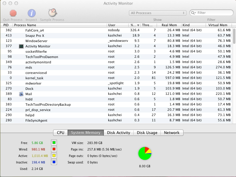The image size is (236, 177).
Task: Select the kernel_task process row
Action: 116,78
